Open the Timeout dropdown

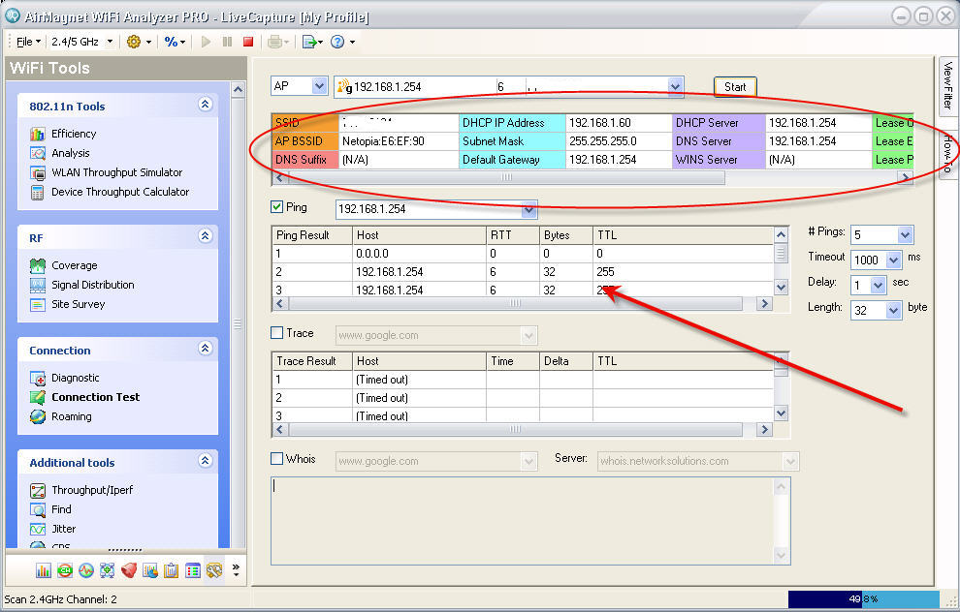click(x=893, y=260)
